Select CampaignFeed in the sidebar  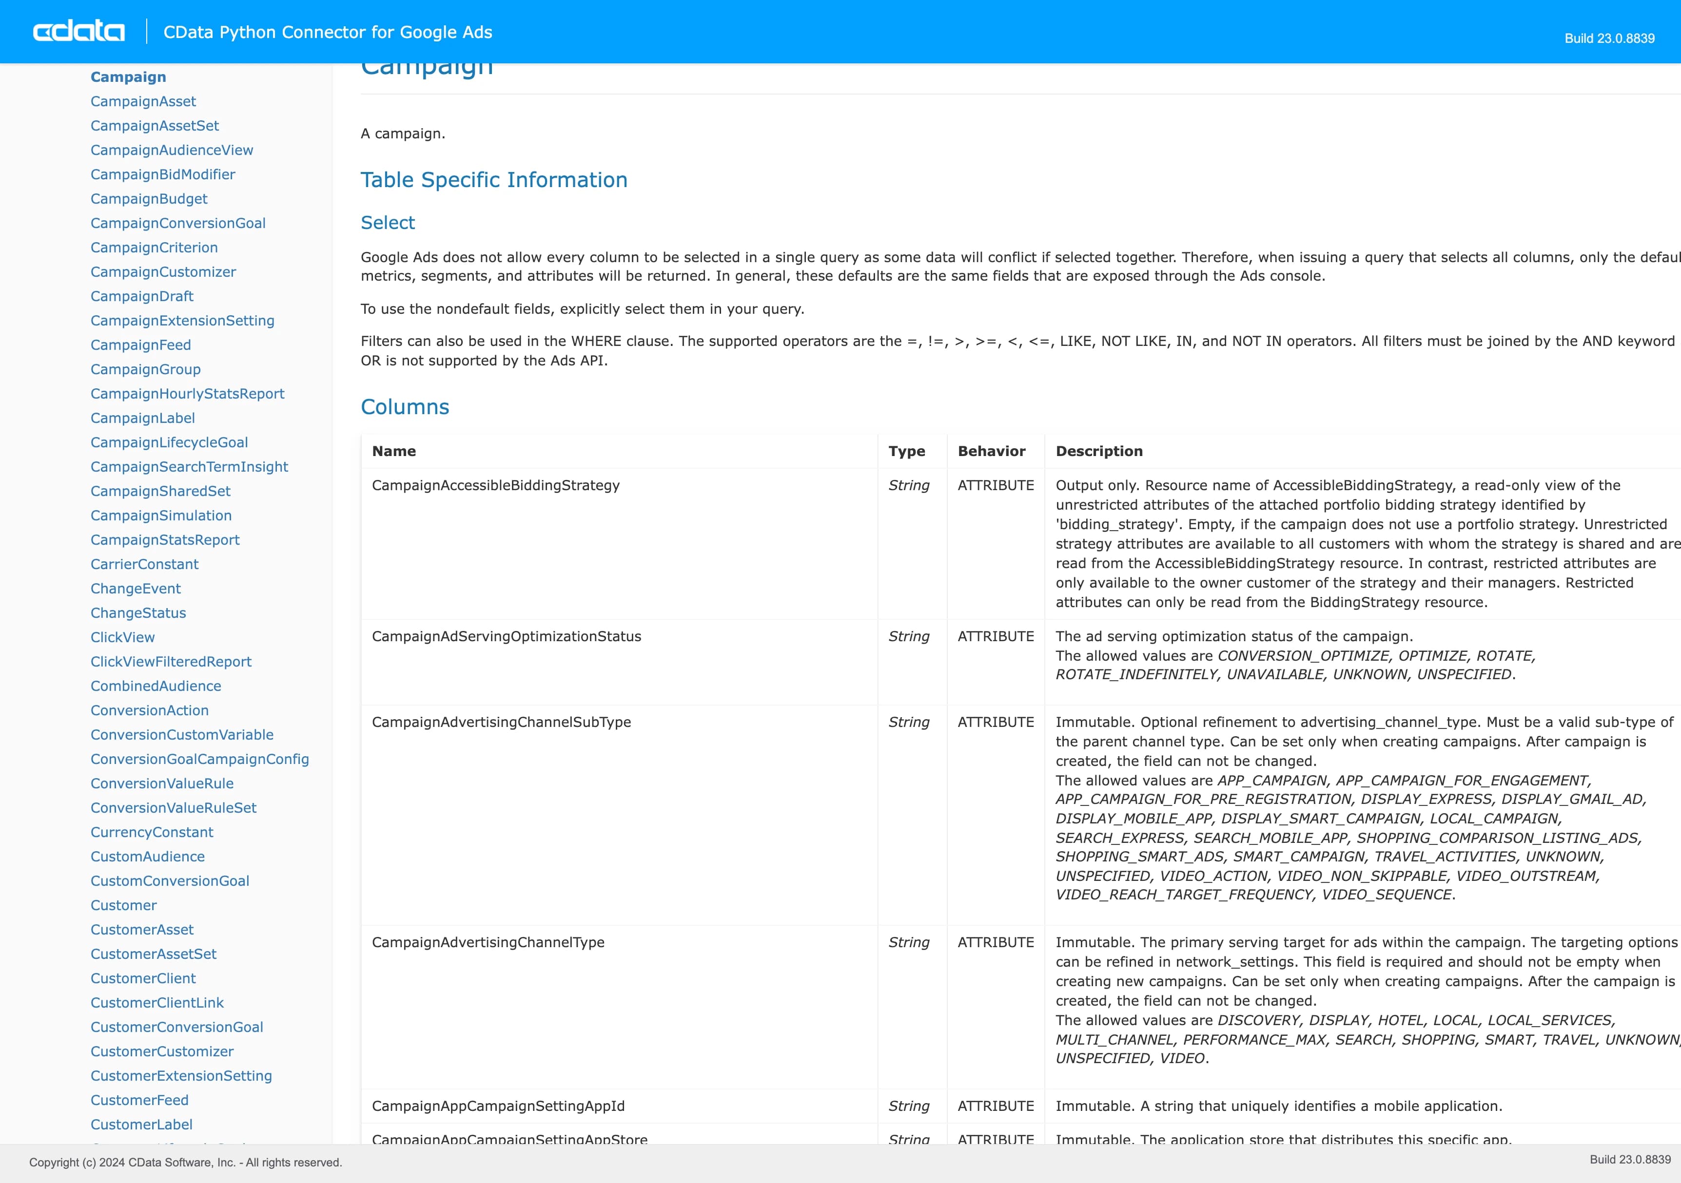pyautogui.click(x=140, y=344)
